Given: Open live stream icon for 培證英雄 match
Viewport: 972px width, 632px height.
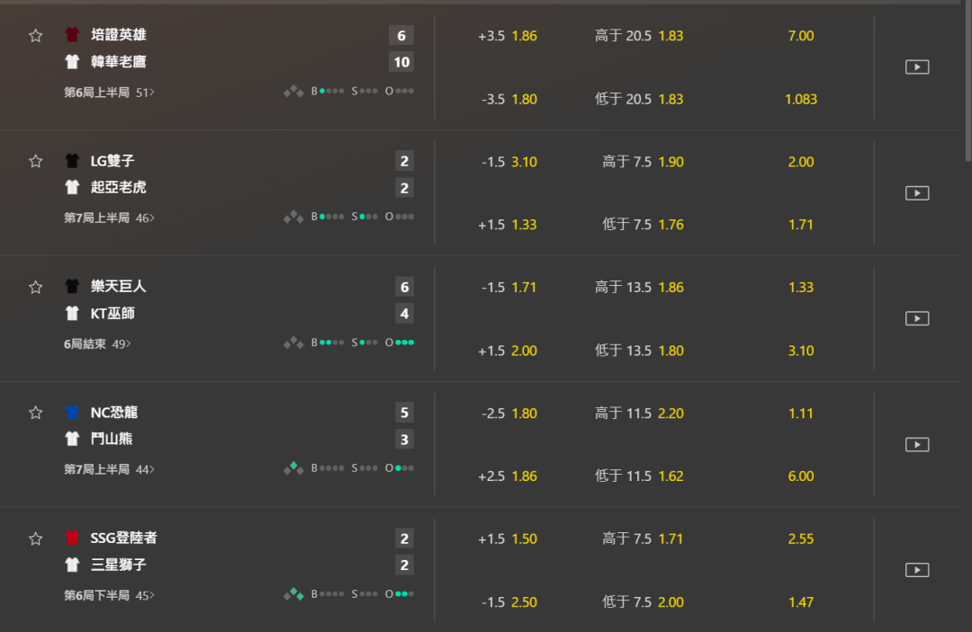Looking at the screenshot, I should pyautogui.click(x=917, y=67).
